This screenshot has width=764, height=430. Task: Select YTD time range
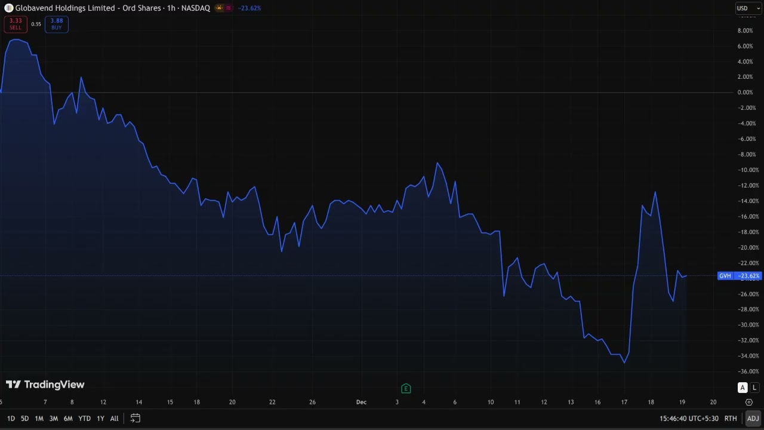point(85,419)
